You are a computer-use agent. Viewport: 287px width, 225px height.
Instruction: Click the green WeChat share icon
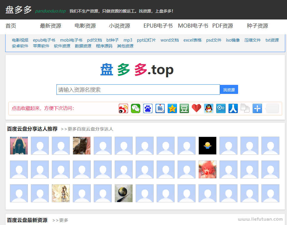pos(136,108)
